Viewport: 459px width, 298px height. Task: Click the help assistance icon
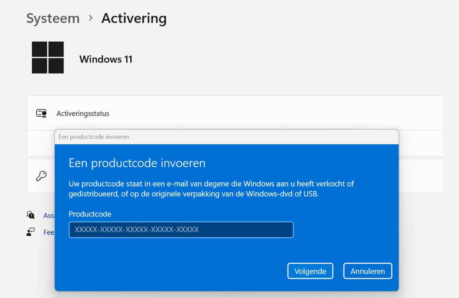tap(30, 215)
